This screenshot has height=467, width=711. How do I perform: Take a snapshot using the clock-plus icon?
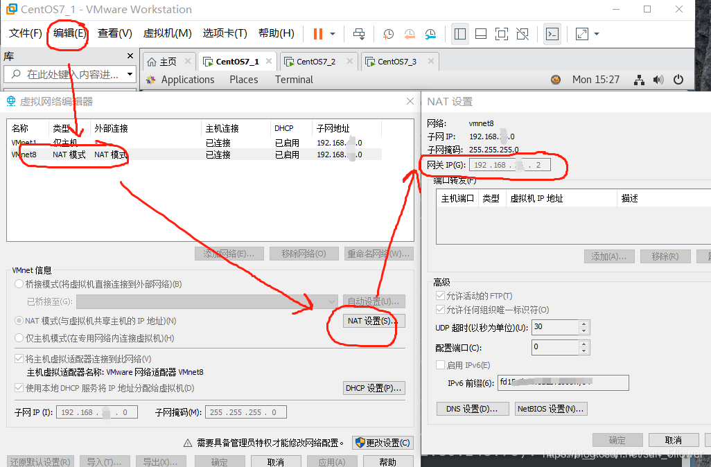point(388,34)
